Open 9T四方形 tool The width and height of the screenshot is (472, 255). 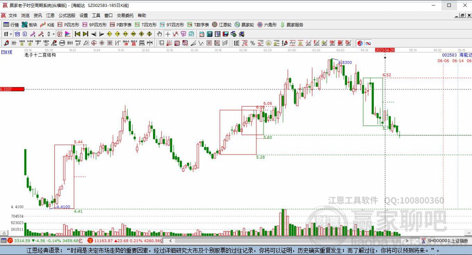tap(172, 25)
